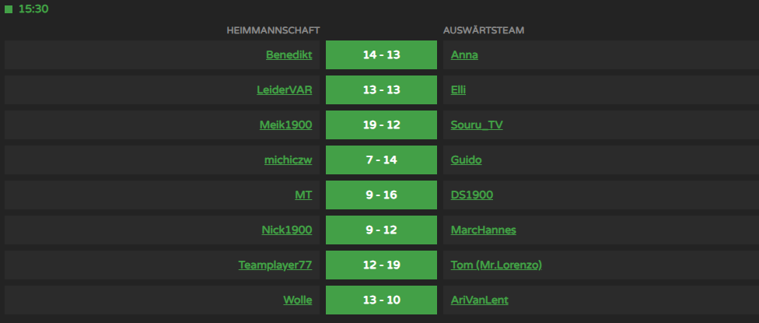Open the 9 - 16 match result
759x323 pixels.
pos(381,195)
